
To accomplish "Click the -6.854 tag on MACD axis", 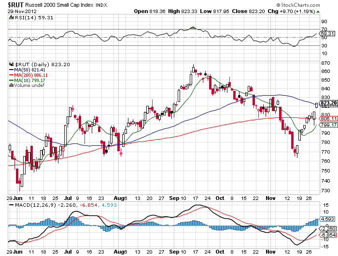I will (x=328, y=235).
